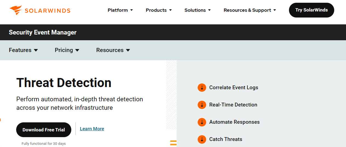The image size is (346, 147).
Task: Jump to Correlate Event Logs section
Action: click(x=234, y=88)
